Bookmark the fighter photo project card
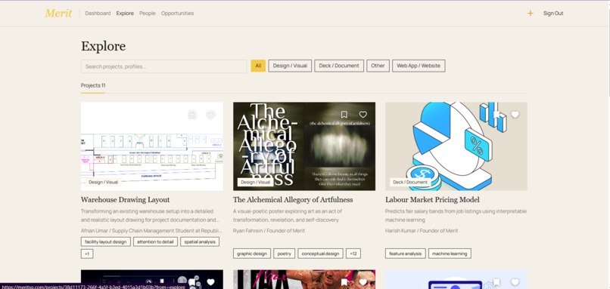The width and height of the screenshot is (610, 289). (344, 282)
